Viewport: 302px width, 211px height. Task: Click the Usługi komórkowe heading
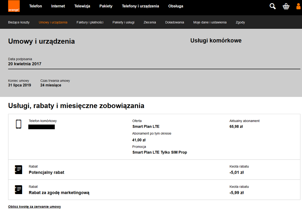coord(216,41)
